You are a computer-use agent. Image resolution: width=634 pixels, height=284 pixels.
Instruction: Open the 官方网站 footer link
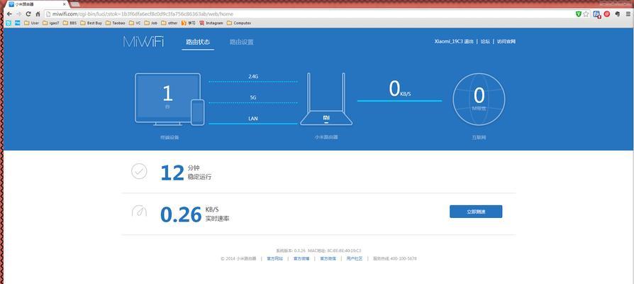[275, 258]
